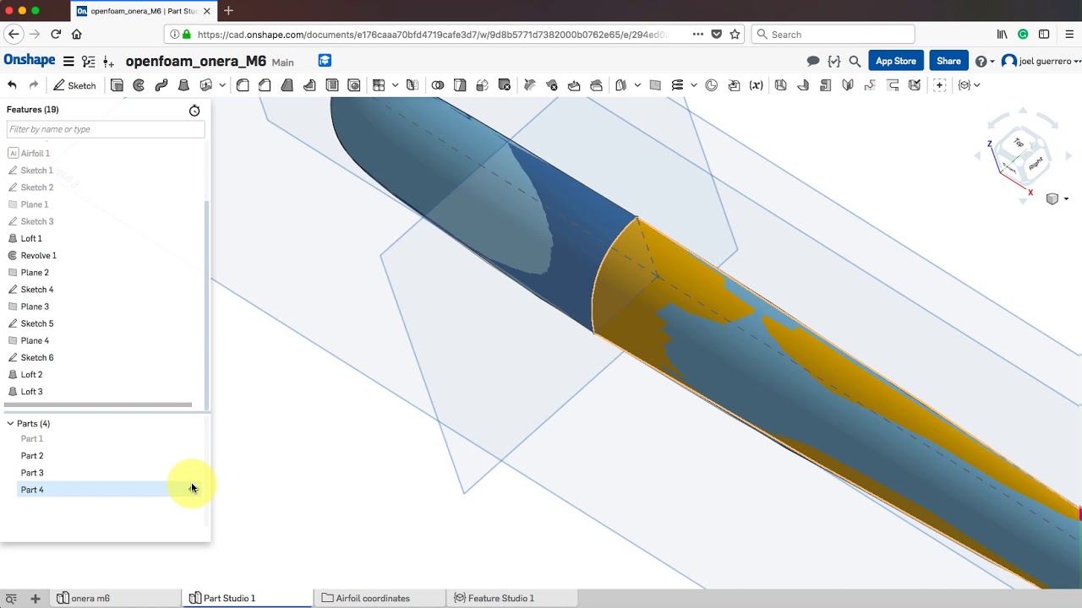Select the Sweep tool

click(x=161, y=85)
